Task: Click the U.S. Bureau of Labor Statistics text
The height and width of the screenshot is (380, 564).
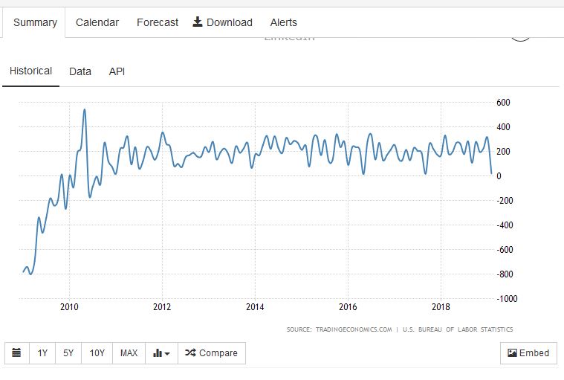Action: click(458, 329)
